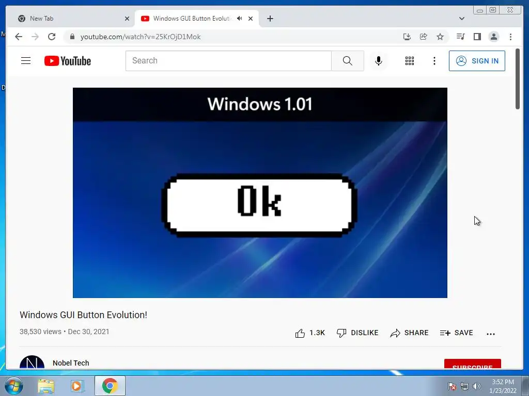Image resolution: width=529 pixels, height=396 pixels.
Task: Go back to the previous page
Action: point(19,37)
